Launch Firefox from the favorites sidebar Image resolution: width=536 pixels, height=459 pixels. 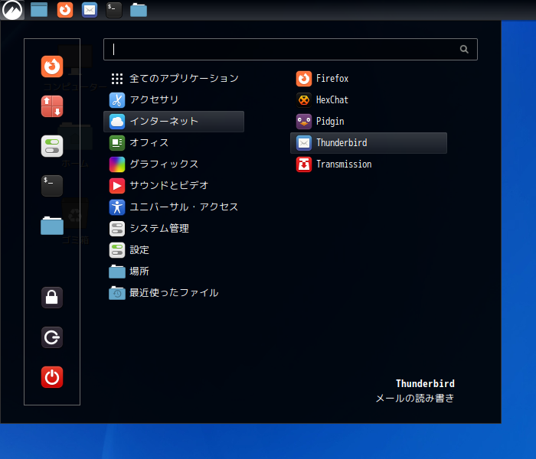click(52, 67)
